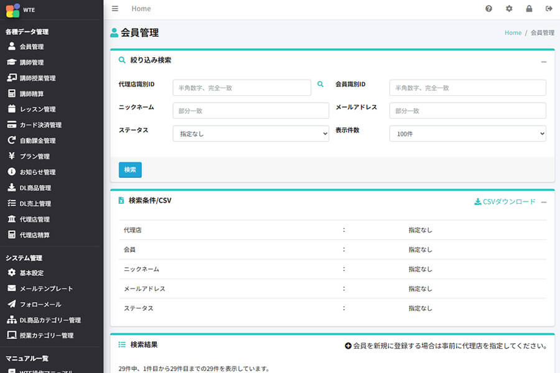Navigate to 自動課金管理 via sidebar icon
The image size is (560, 373).
[x=36, y=140]
